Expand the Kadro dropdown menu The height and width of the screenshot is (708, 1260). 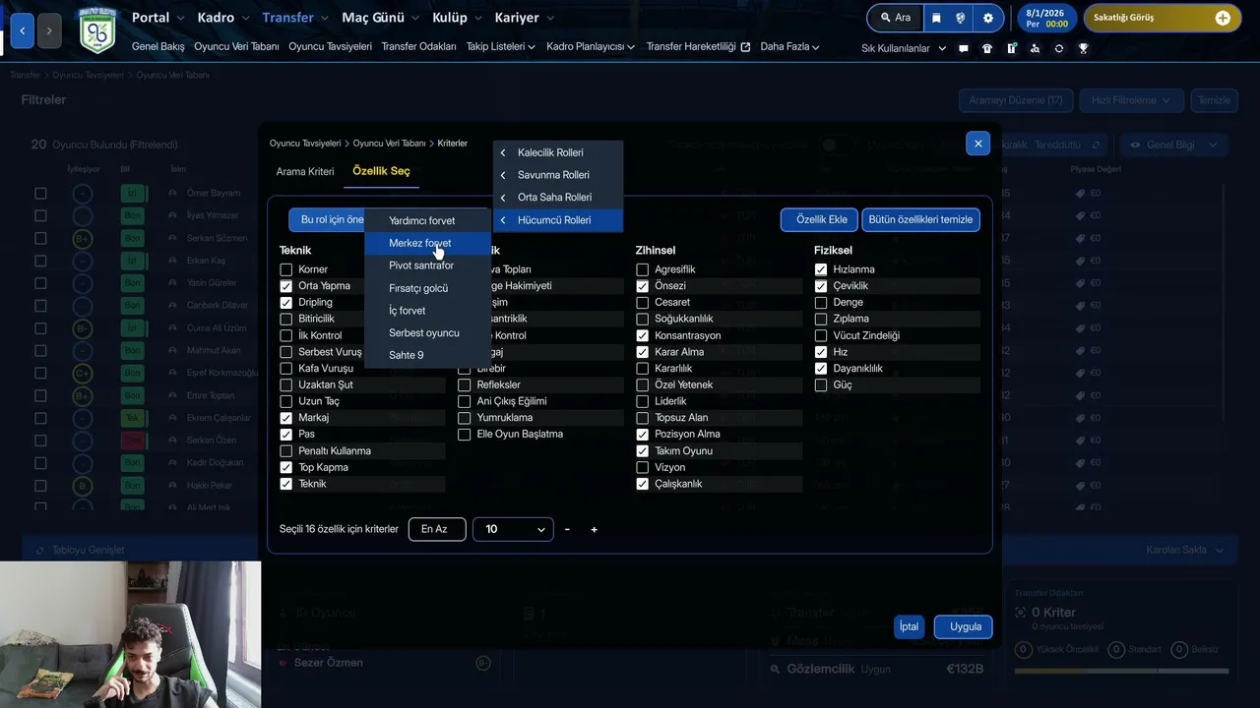[x=224, y=18]
